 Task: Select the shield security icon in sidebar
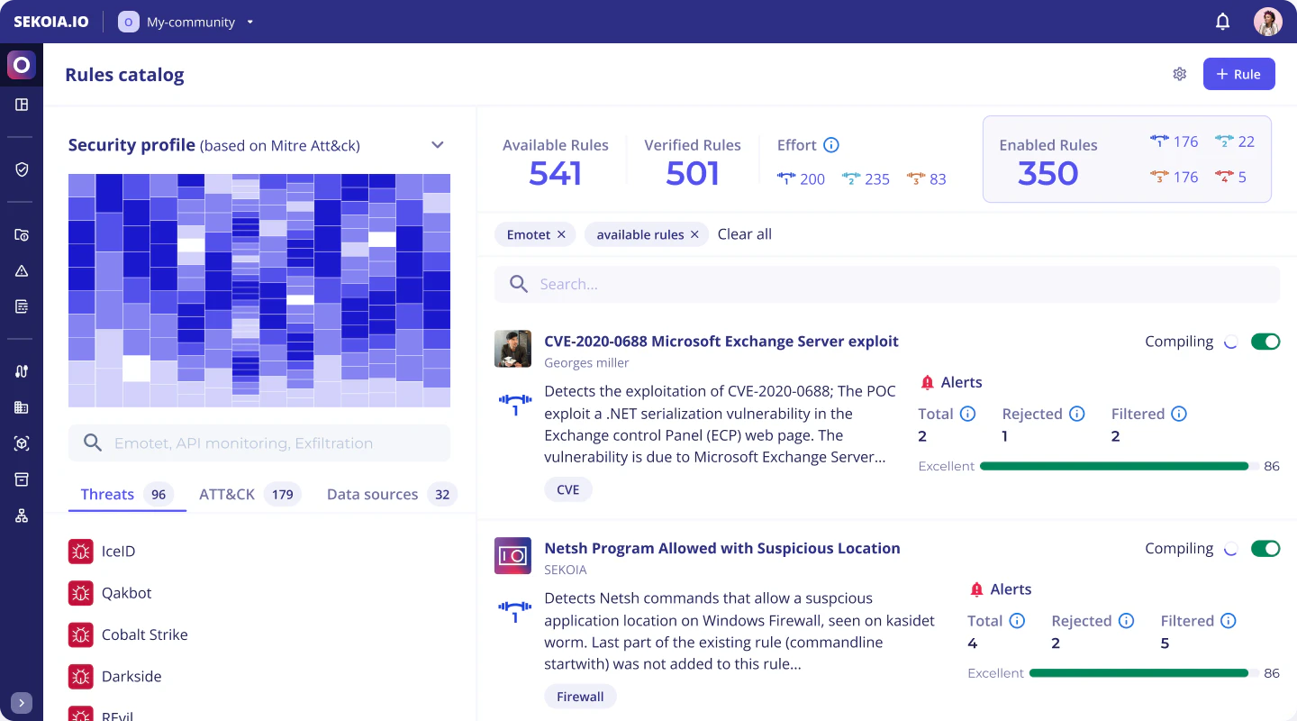point(22,169)
